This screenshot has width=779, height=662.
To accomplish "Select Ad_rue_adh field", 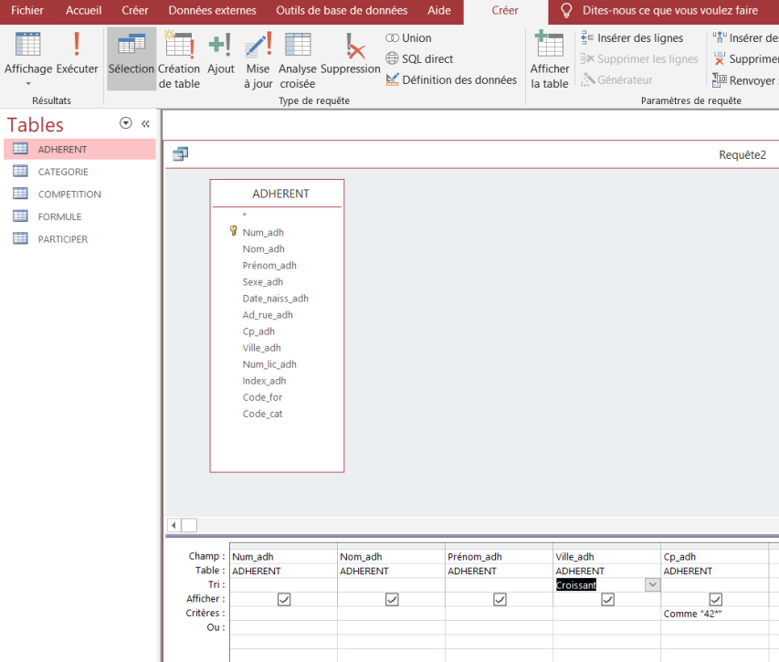I will coord(268,314).
